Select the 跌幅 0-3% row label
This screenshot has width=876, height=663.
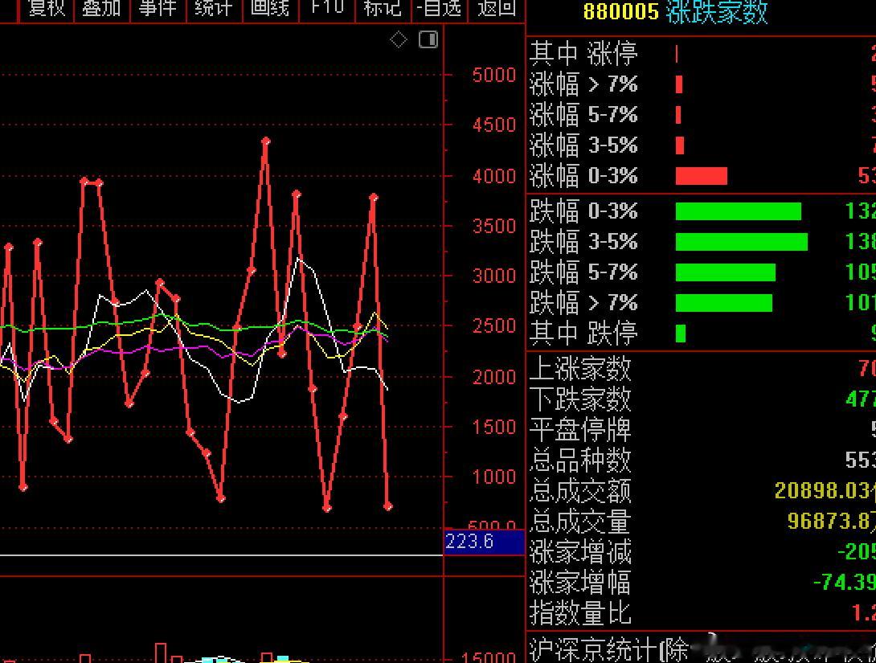coord(583,211)
